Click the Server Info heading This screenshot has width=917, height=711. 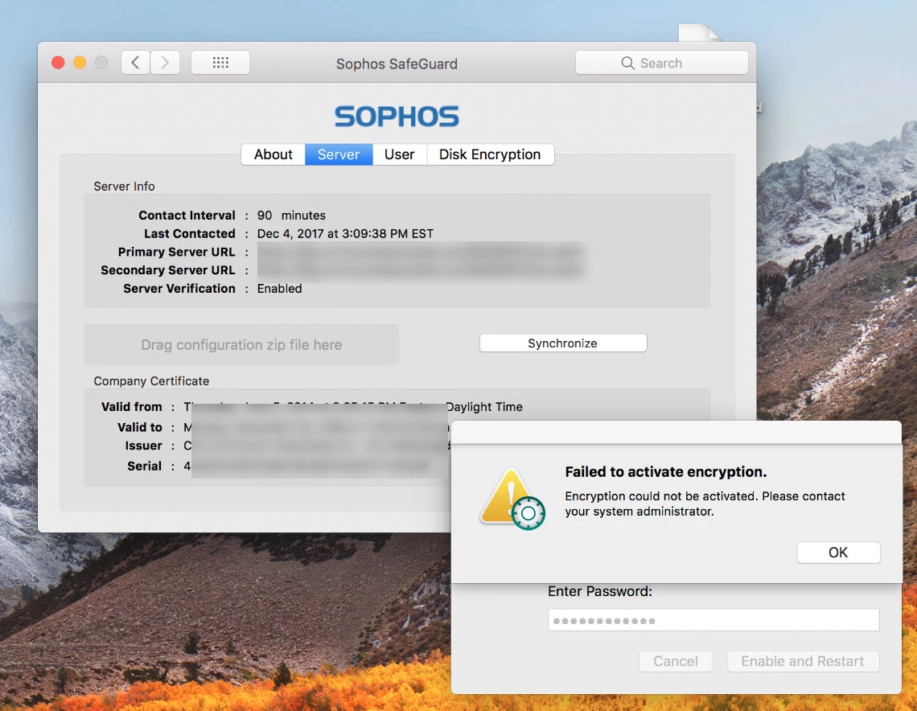pyautogui.click(x=124, y=187)
